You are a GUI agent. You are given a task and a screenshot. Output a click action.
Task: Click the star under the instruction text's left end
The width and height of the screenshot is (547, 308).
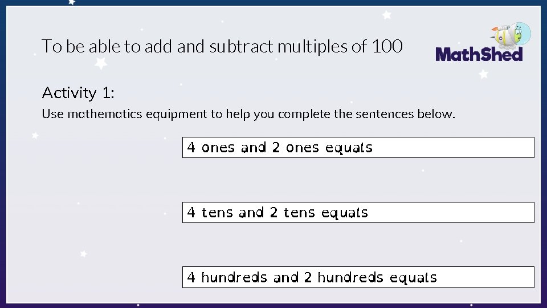tap(35, 136)
